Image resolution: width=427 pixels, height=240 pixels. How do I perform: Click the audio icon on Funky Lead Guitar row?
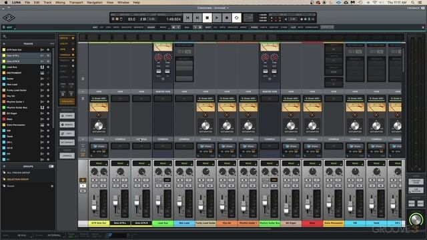(42, 90)
